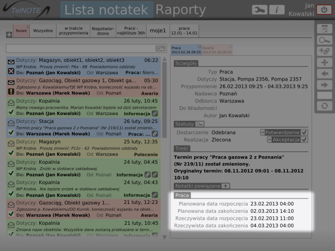
Task: Click checkmark on Kopalnia 24 luty 04:43 note
Action: [x=11, y=193]
